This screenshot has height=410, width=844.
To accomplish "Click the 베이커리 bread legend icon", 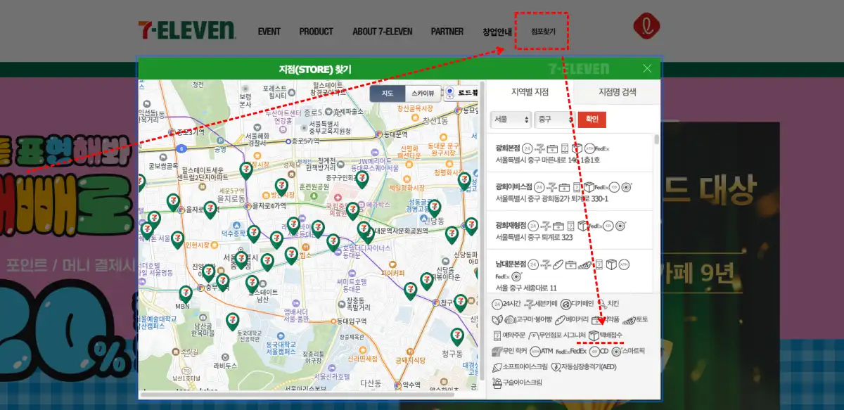I will pos(560,320).
